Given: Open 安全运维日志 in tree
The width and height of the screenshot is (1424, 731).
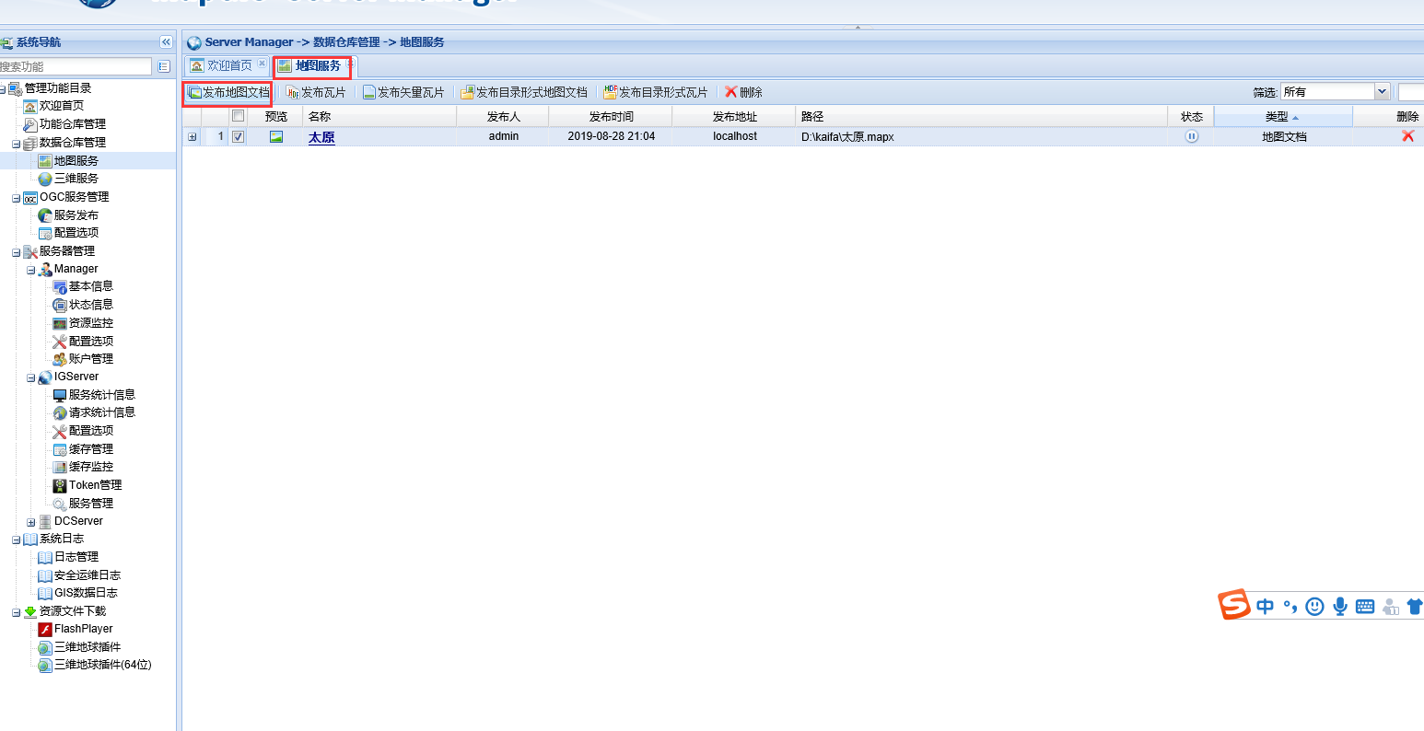Looking at the screenshot, I should click(87, 575).
